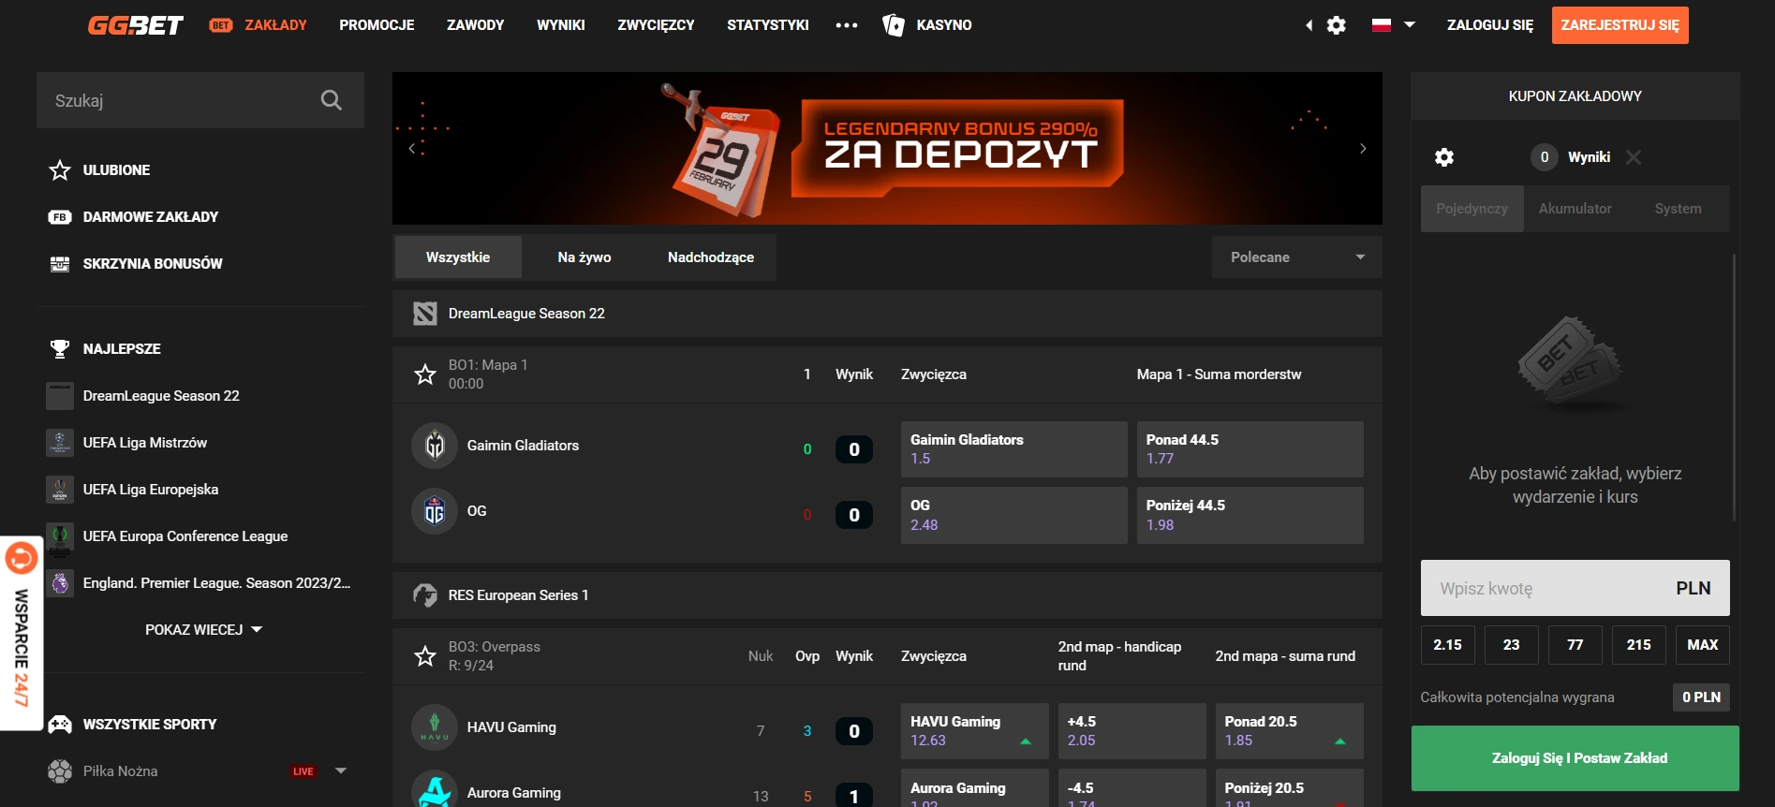
Task: Switch to Nadchodzące tab
Action: pyautogui.click(x=711, y=257)
